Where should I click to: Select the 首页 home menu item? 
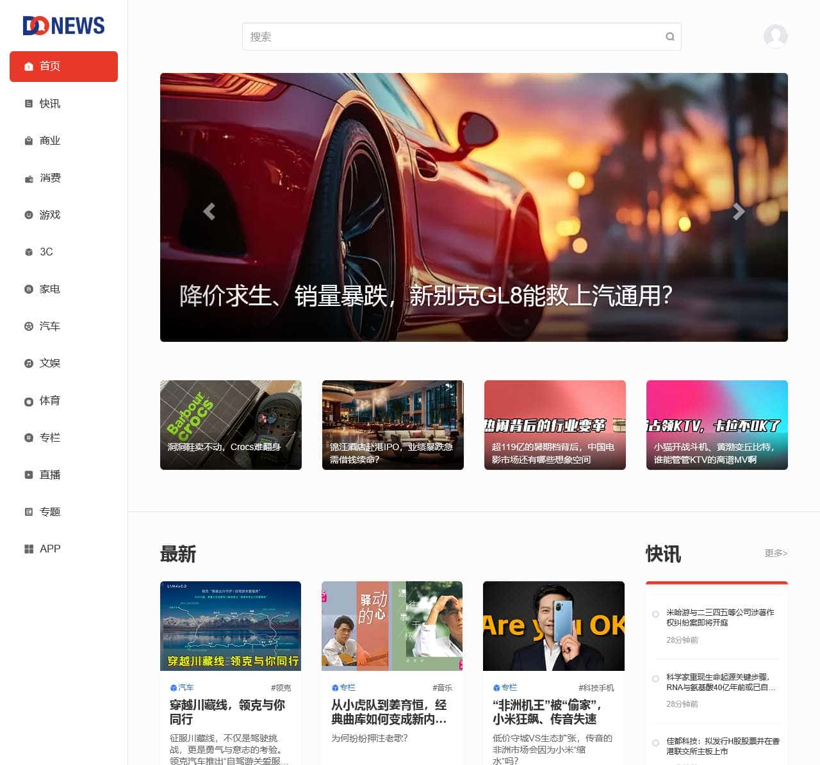(63, 67)
